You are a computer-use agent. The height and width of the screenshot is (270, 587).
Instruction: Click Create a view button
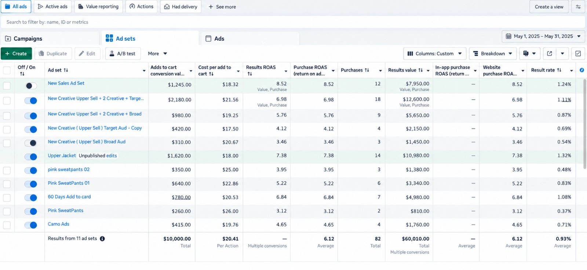549,7
